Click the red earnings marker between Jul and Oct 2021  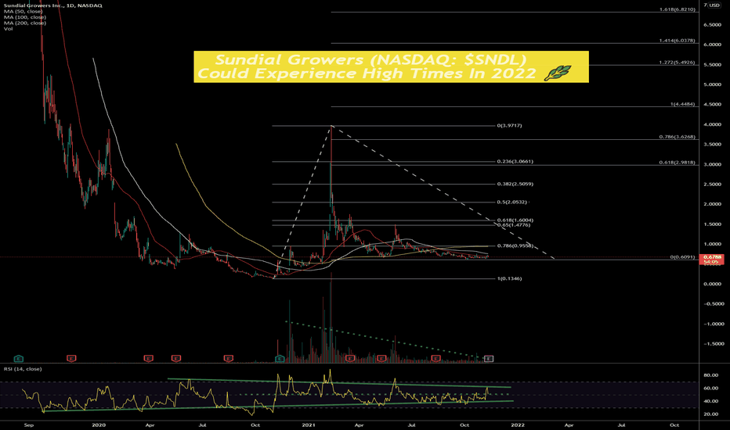(x=435, y=358)
